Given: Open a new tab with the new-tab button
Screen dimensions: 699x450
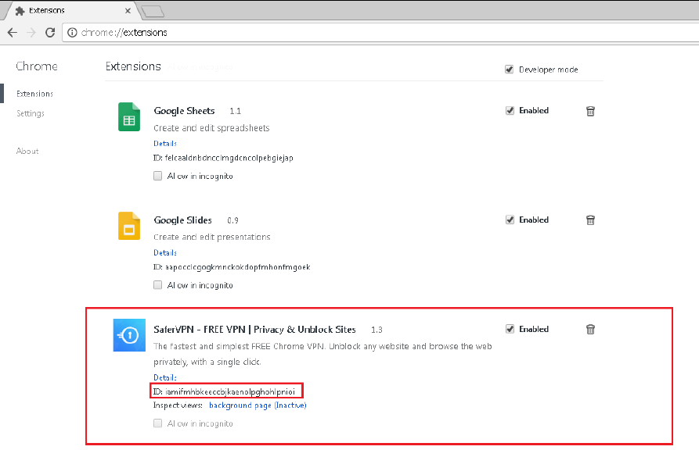Looking at the screenshot, I should pos(153,11).
